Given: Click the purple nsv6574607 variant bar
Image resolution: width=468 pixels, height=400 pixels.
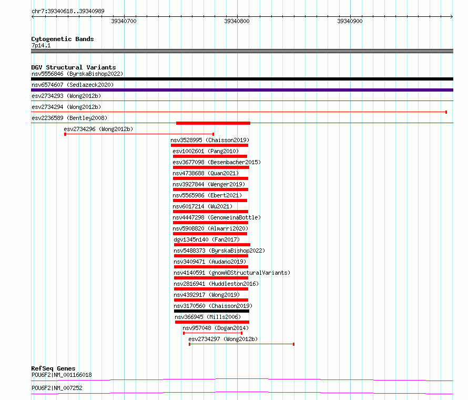Looking at the screenshot, I should 242,90.
